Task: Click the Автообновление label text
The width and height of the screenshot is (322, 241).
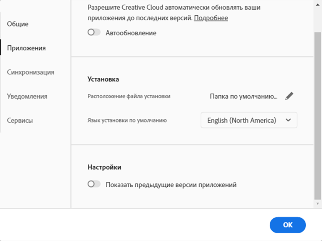Action: (131, 33)
